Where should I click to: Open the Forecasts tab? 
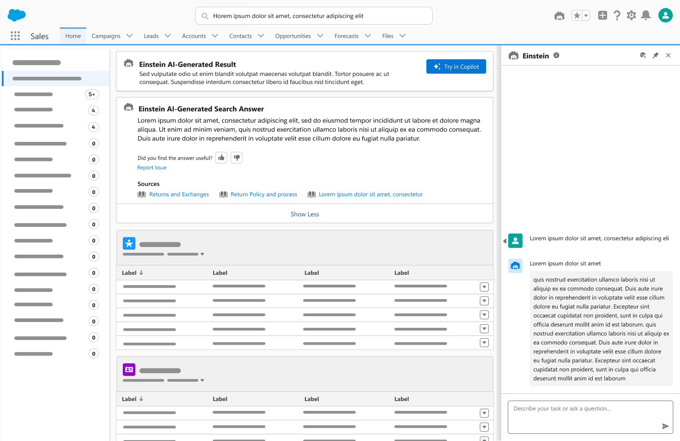click(346, 36)
